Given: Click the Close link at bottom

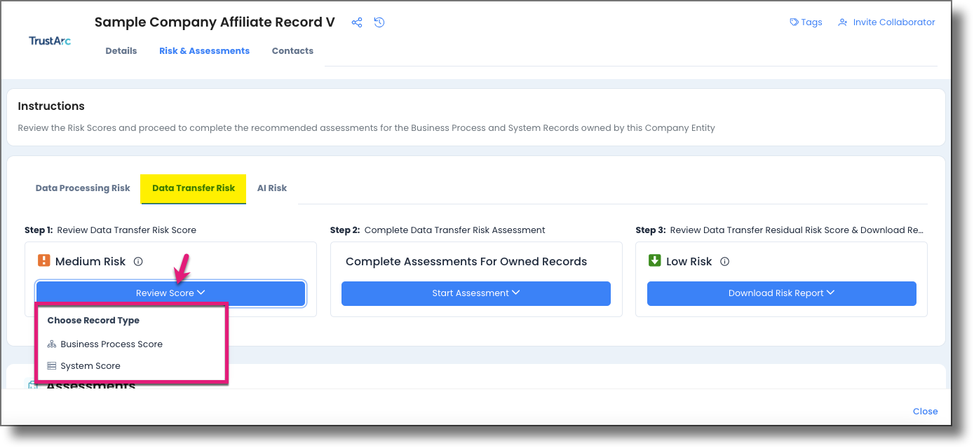Looking at the screenshot, I should pyautogui.click(x=925, y=412).
